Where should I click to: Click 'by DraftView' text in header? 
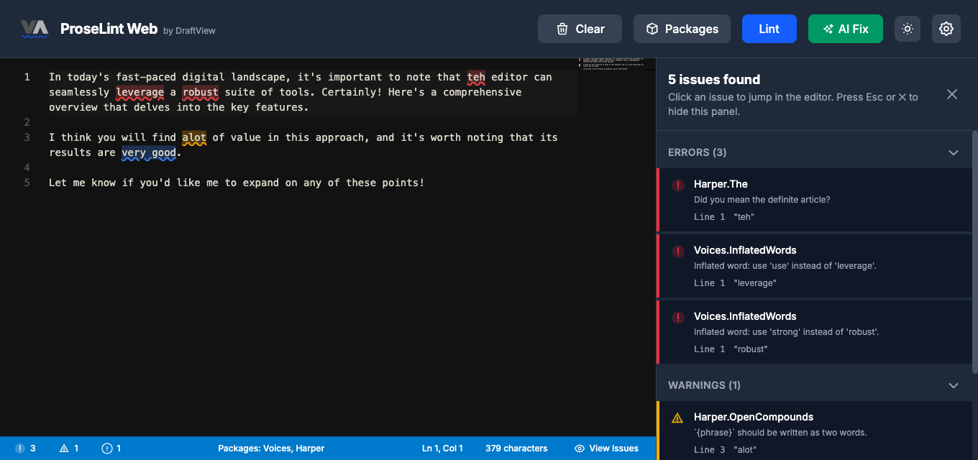click(x=189, y=31)
